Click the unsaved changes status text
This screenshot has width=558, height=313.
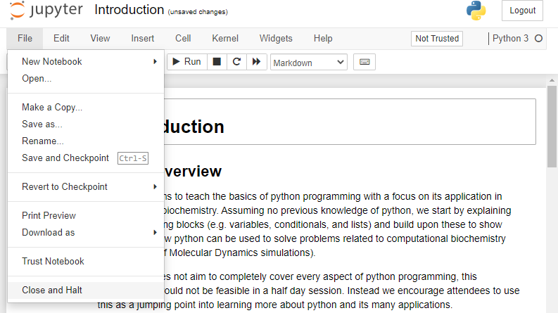[x=198, y=12]
